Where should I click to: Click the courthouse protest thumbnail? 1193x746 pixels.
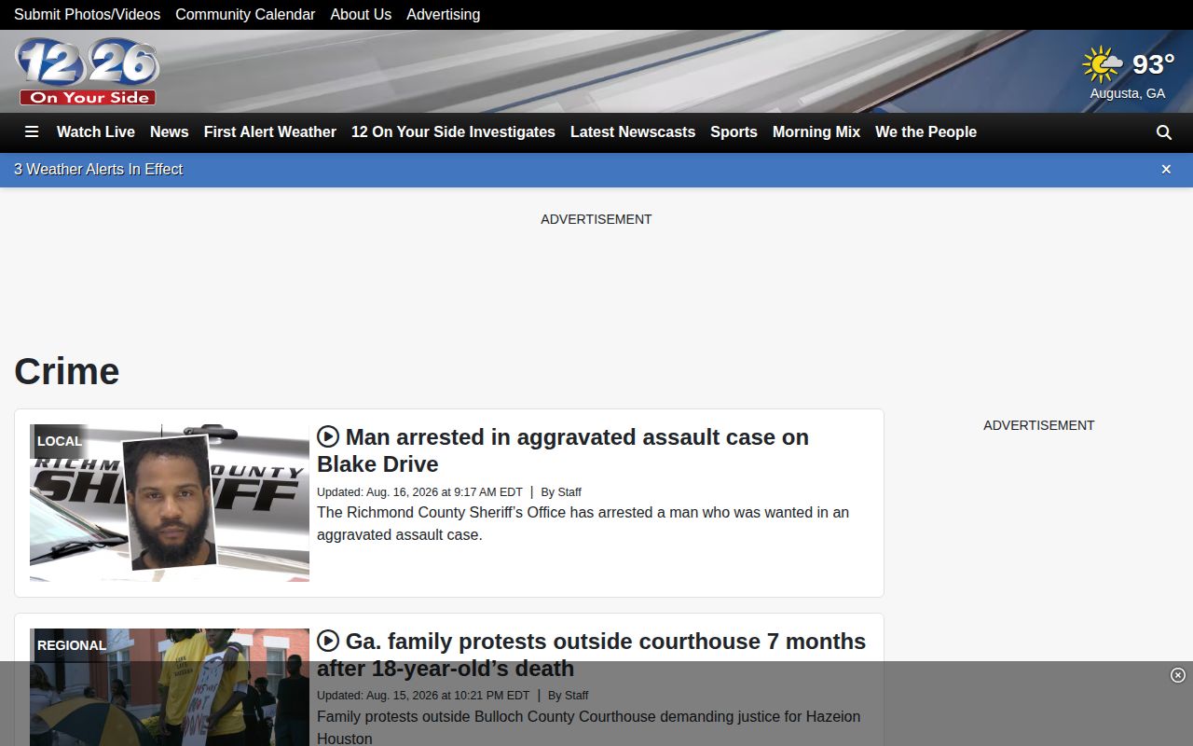click(170, 687)
